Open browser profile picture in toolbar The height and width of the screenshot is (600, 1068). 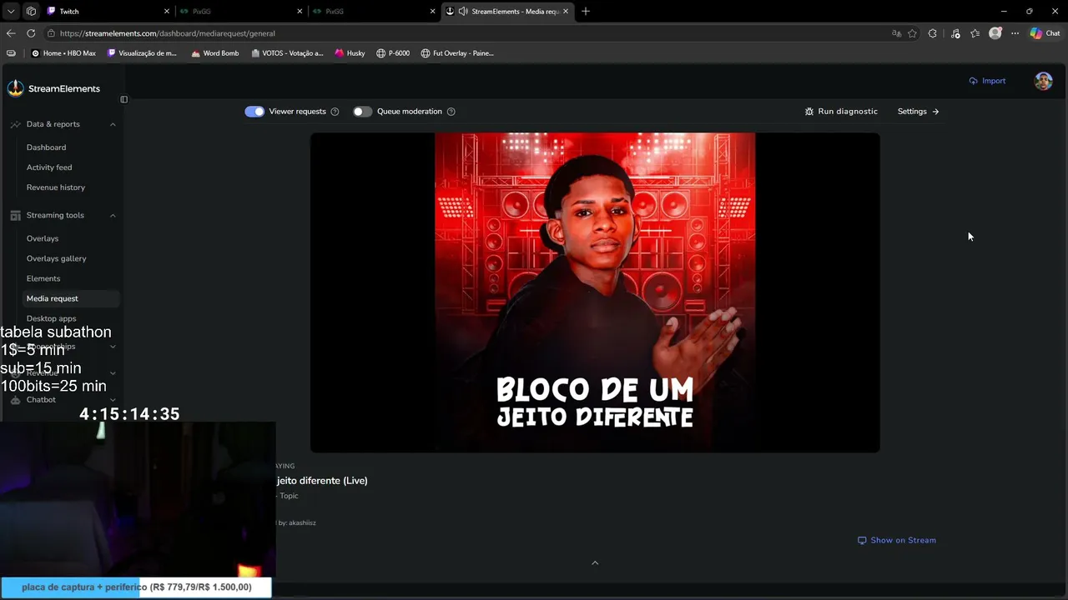(995, 33)
